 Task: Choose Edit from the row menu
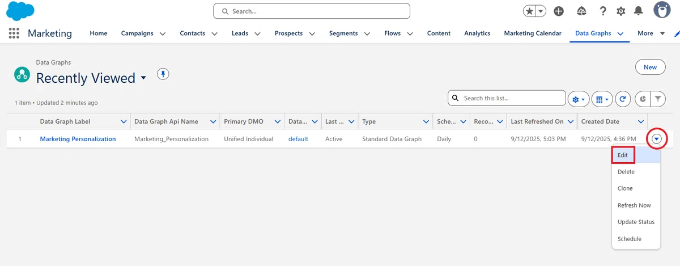tap(636, 155)
